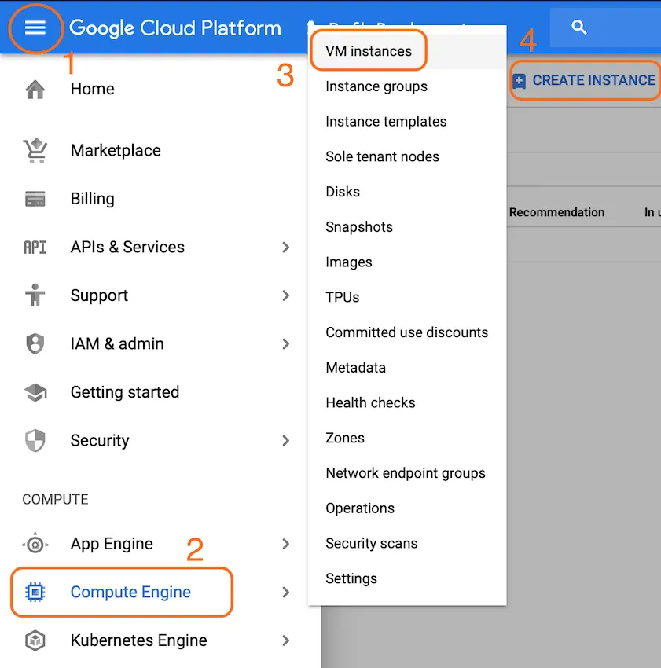Click the Compute Engine chip icon

pos(35,593)
